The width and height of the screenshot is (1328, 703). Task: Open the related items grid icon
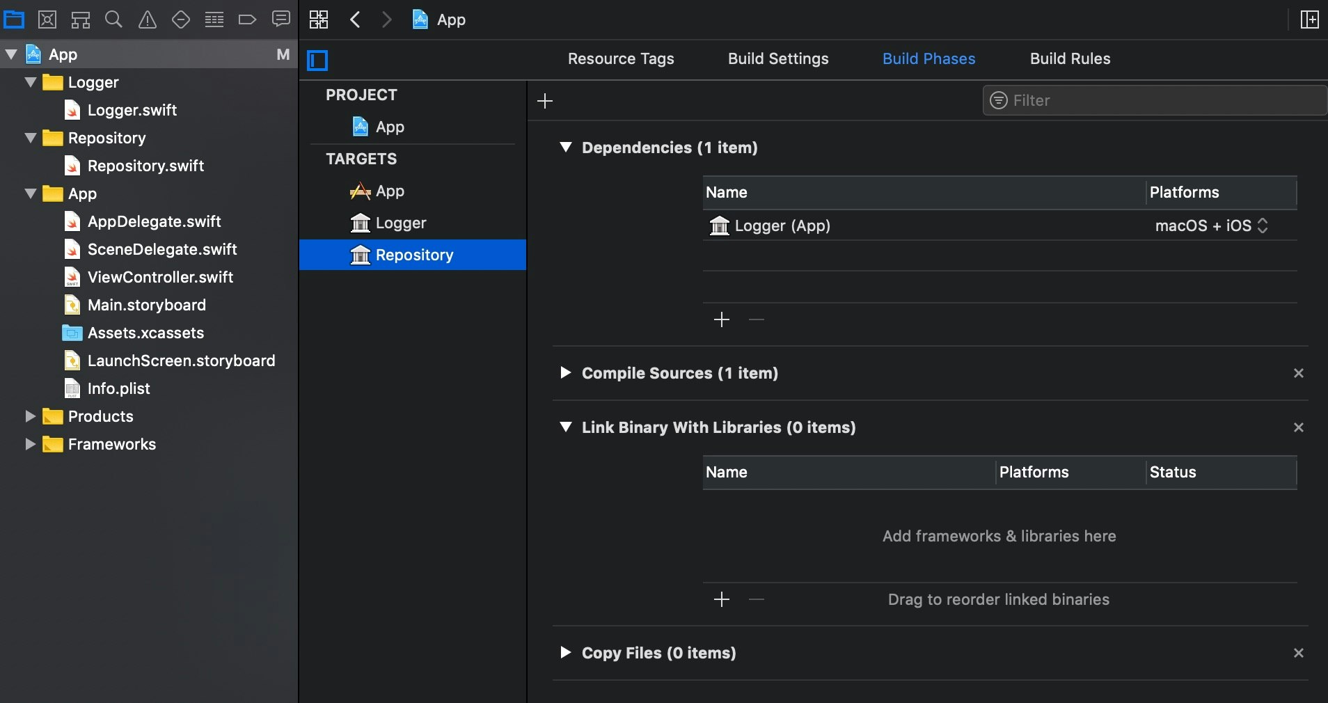[x=319, y=19]
